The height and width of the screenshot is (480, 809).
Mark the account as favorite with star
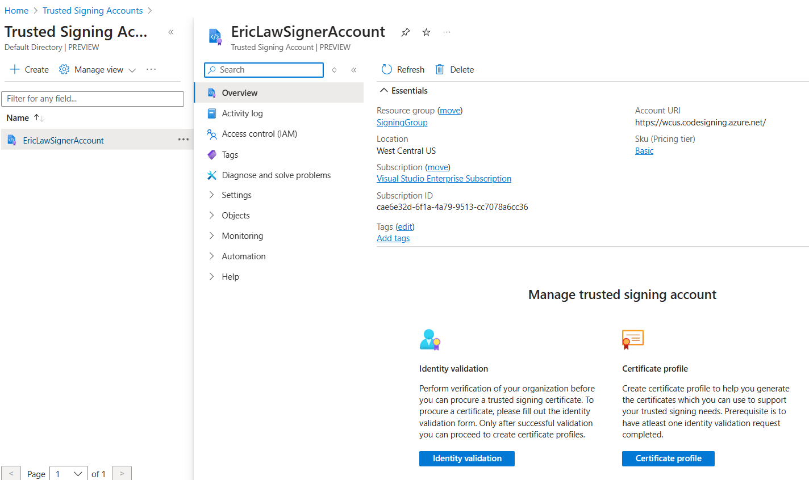click(426, 32)
